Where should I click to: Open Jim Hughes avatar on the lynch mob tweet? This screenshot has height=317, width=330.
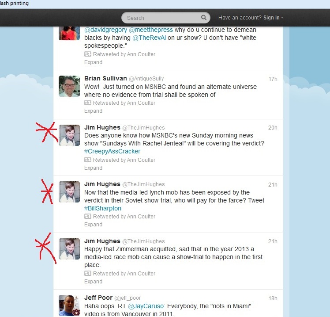(x=69, y=192)
